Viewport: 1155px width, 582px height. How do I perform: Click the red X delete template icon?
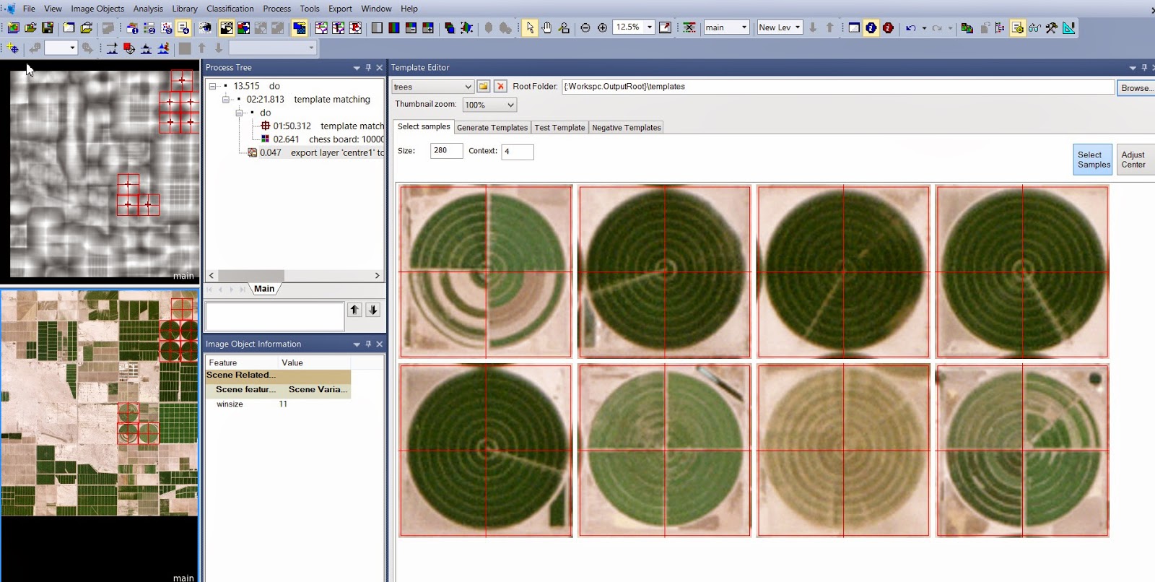(x=500, y=87)
